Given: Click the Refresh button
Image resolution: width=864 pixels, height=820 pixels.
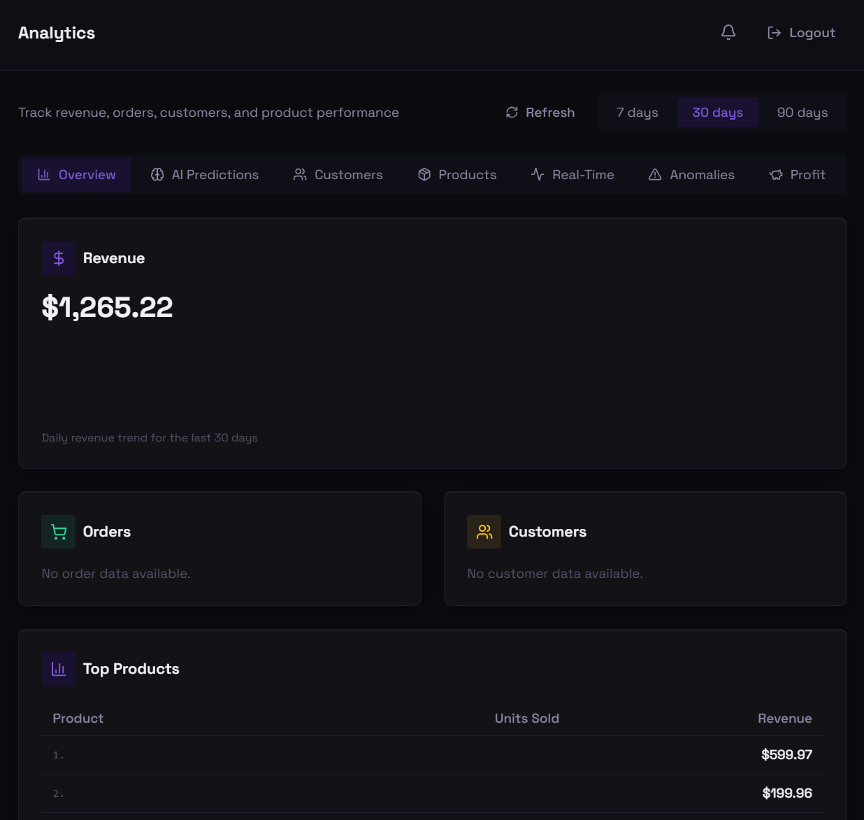Looking at the screenshot, I should tap(539, 112).
